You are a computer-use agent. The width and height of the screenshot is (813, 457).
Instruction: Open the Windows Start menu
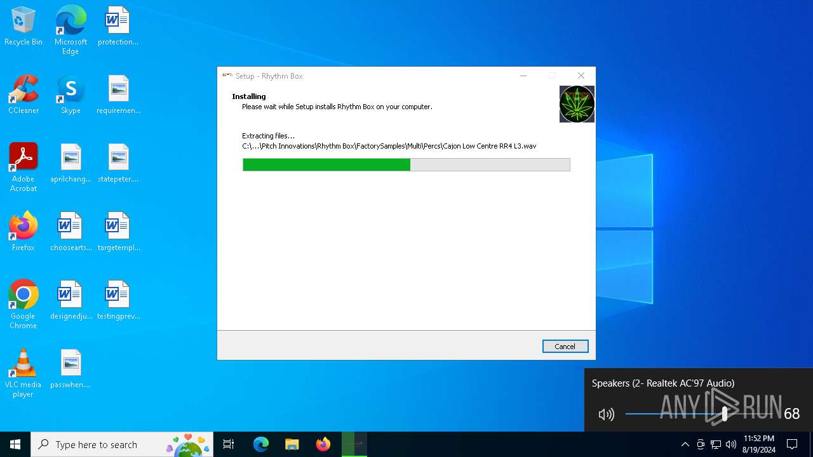point(15,444)
